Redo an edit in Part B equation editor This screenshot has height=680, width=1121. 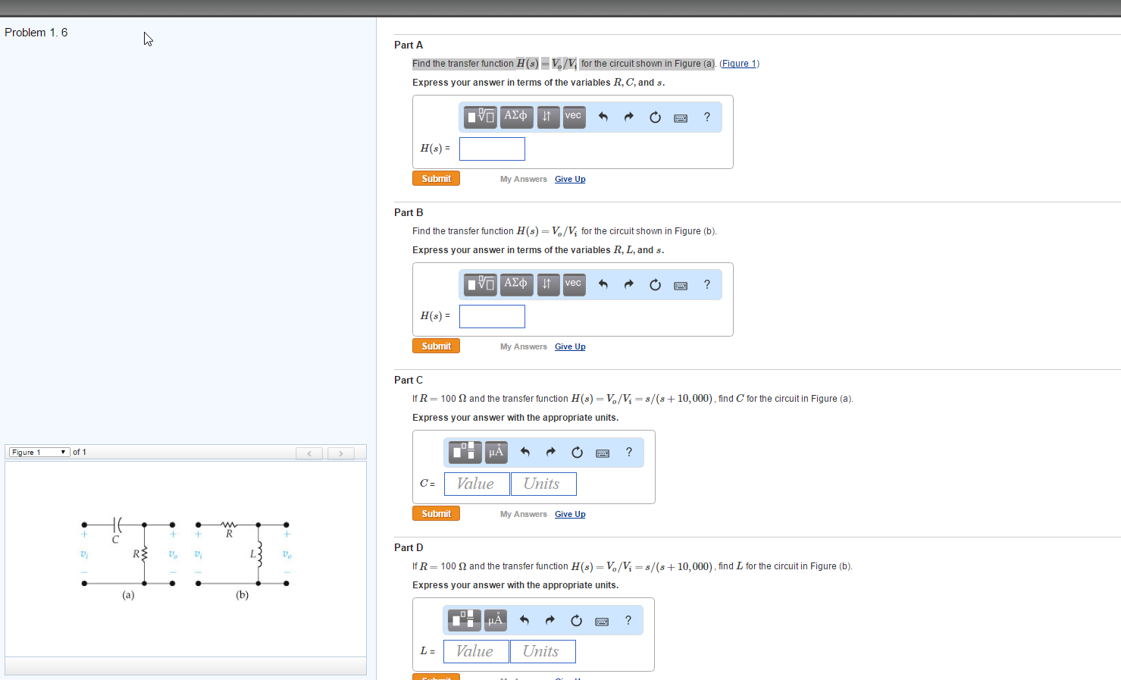click(628, 284)
